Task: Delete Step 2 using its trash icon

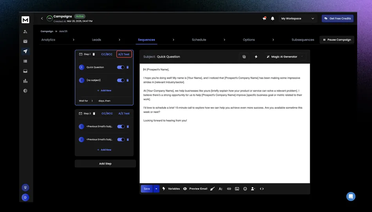Action: [x=94, y=113]
